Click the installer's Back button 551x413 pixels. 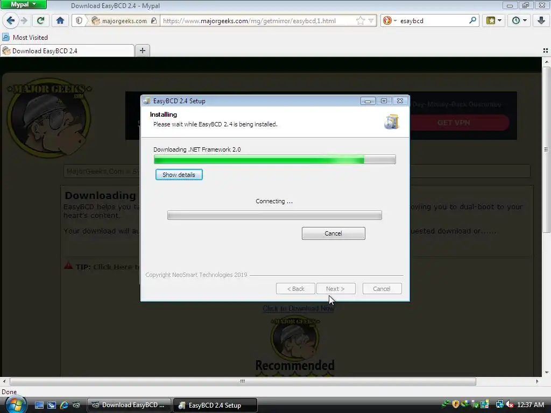pos(295,289)
